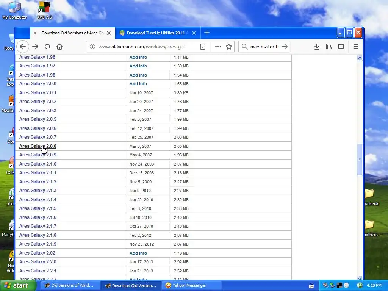
Task: Open Ares Galaxy 2.02 link
Action: point(37,253)
